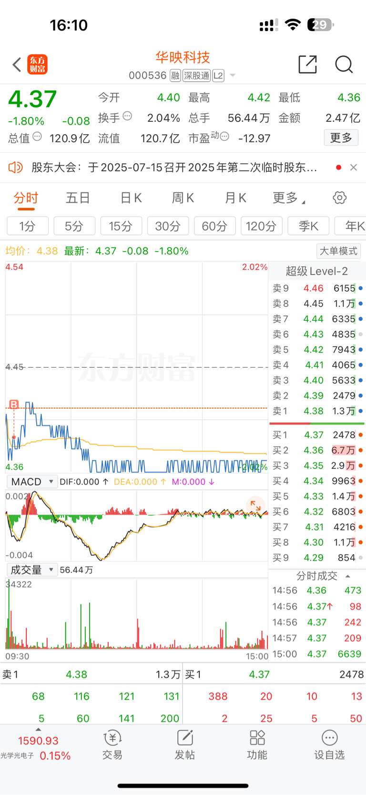Select the 卖9 4.46 order row

317,288
